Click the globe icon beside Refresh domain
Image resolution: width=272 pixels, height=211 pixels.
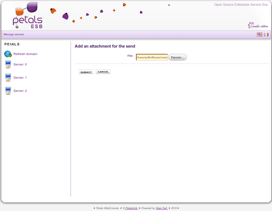[8, 54]
